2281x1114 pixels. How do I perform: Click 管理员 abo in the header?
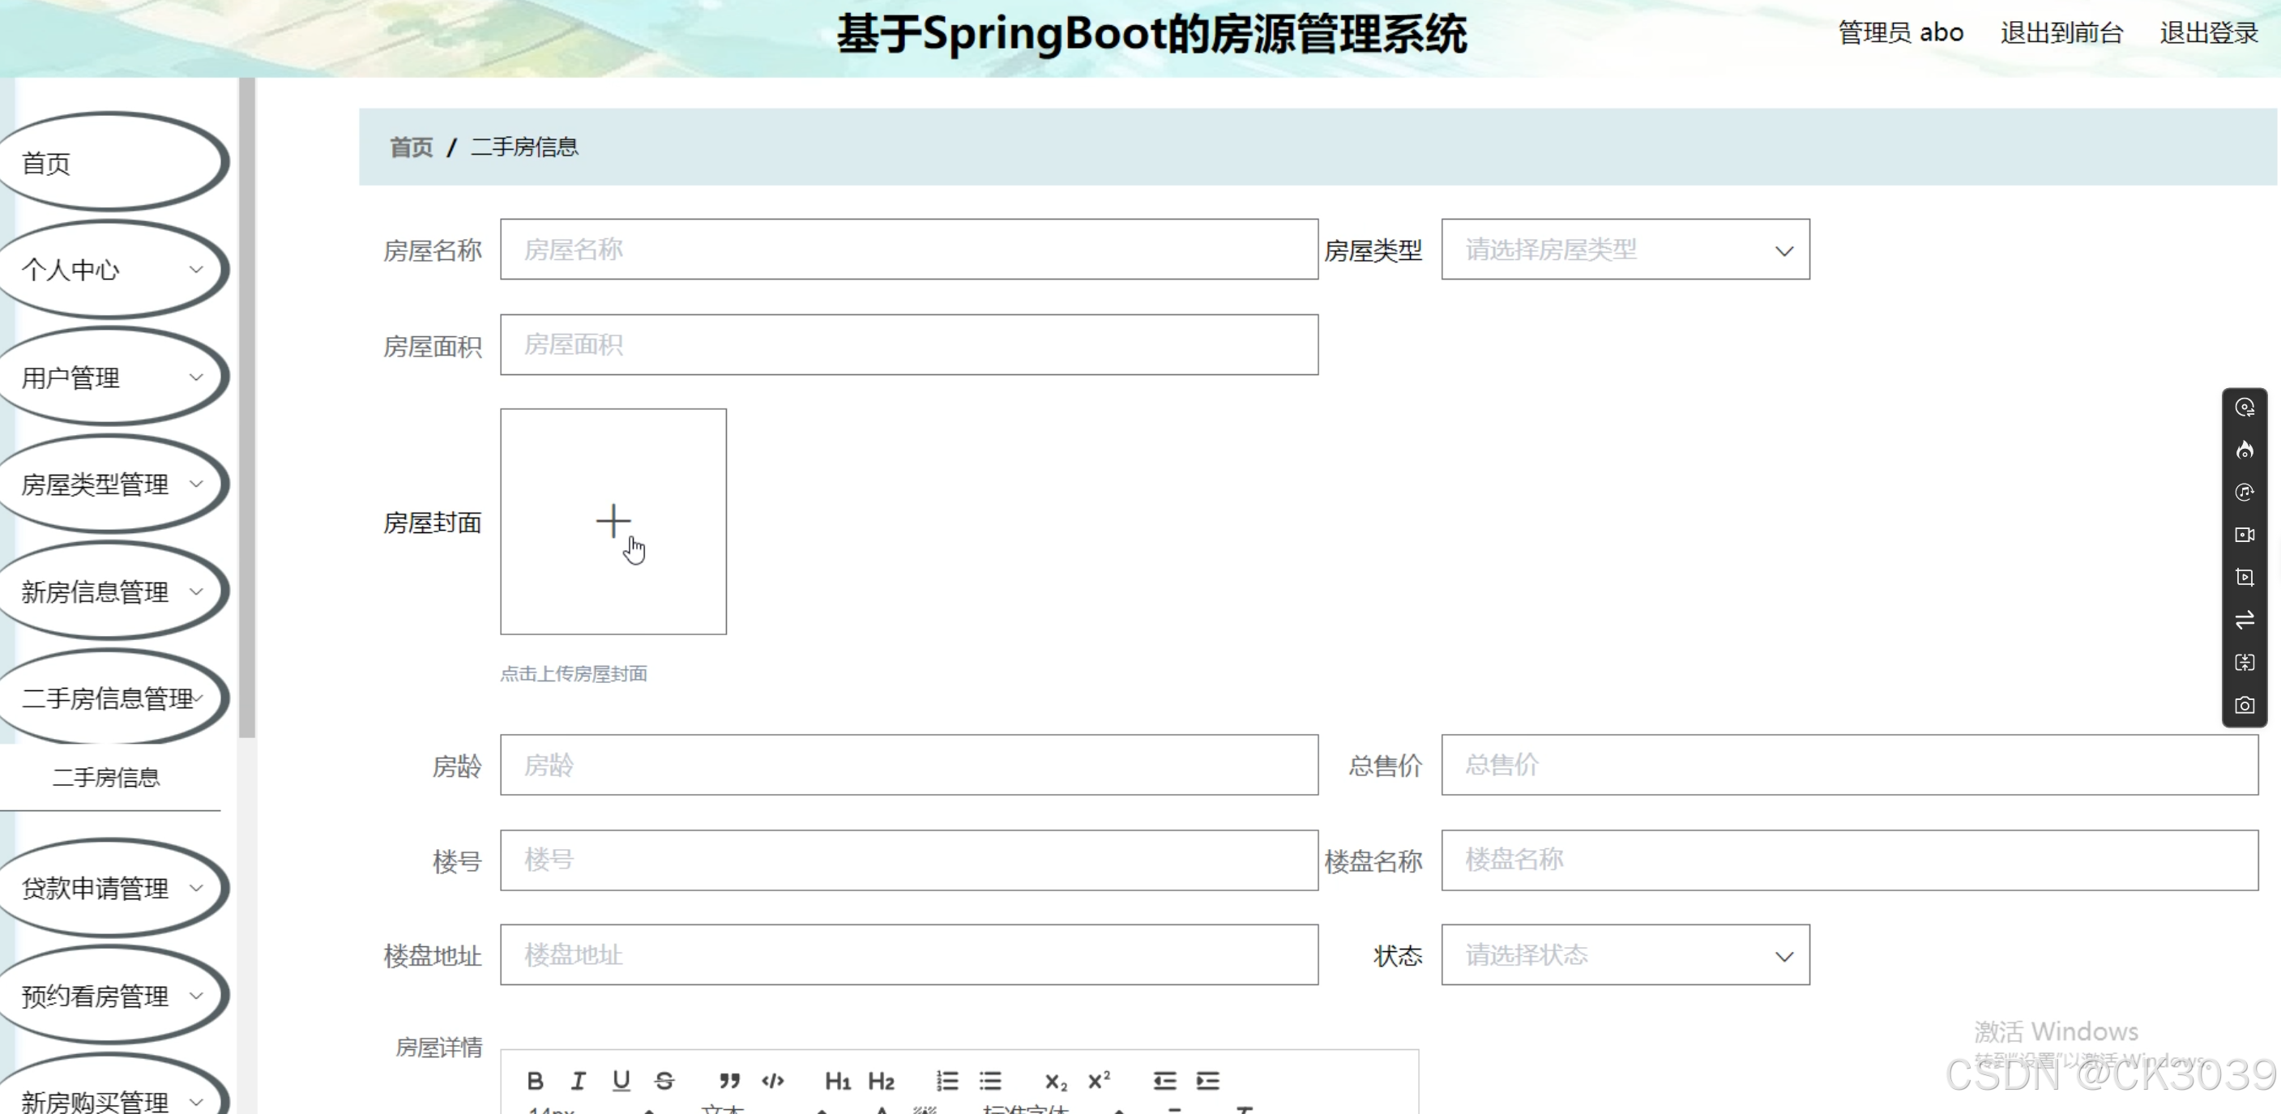pyautogui.click(x=1901, y=34)
